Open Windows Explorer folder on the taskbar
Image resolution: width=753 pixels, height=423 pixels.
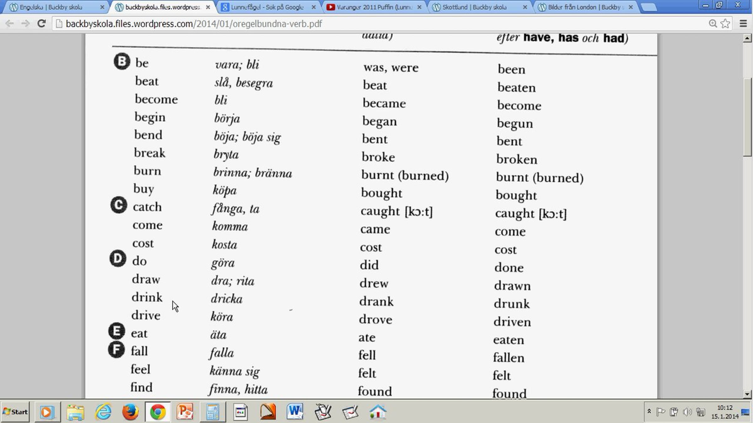pyautogui.click(x=75, y=412)
